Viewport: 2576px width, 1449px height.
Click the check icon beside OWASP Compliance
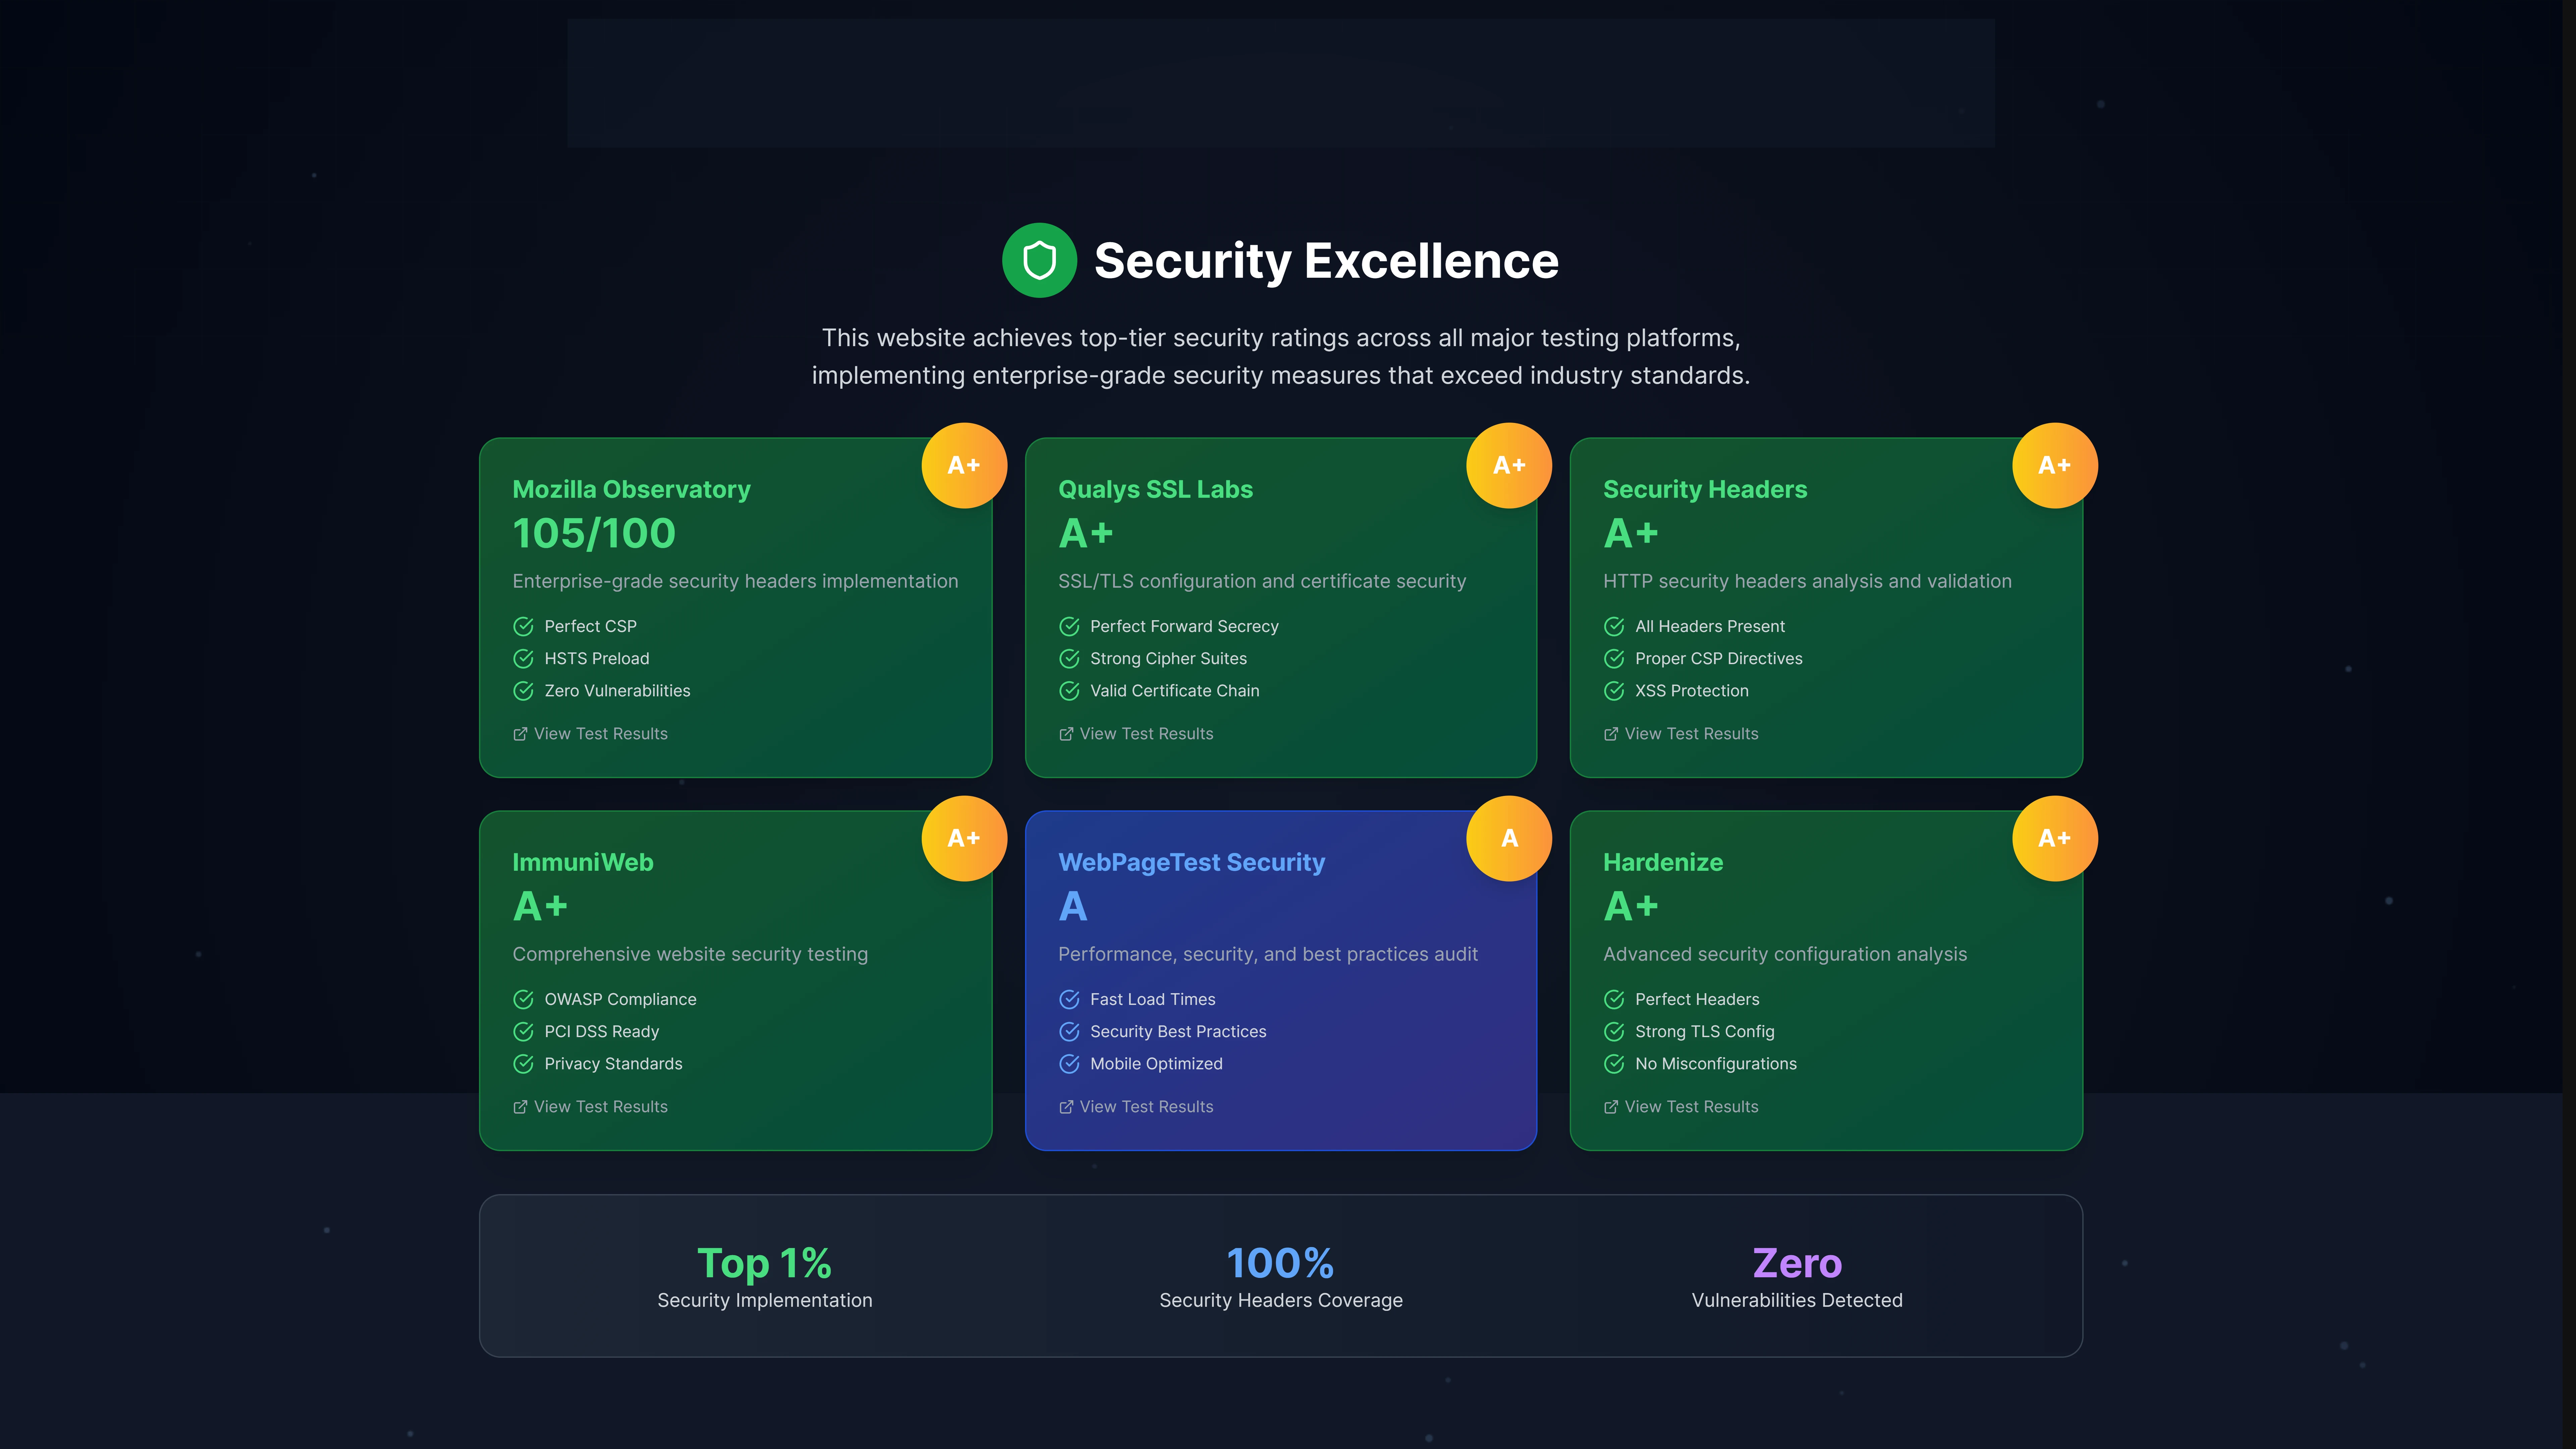click(523, 999)
